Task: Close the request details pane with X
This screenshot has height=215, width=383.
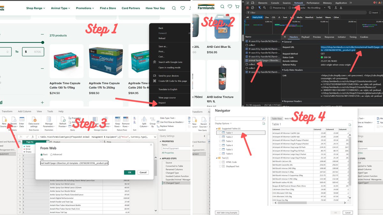Action: tap(285, 37)
